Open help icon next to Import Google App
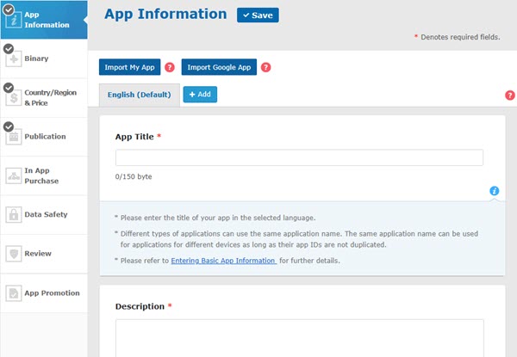517x357 pixels. (x=265, y=67)
